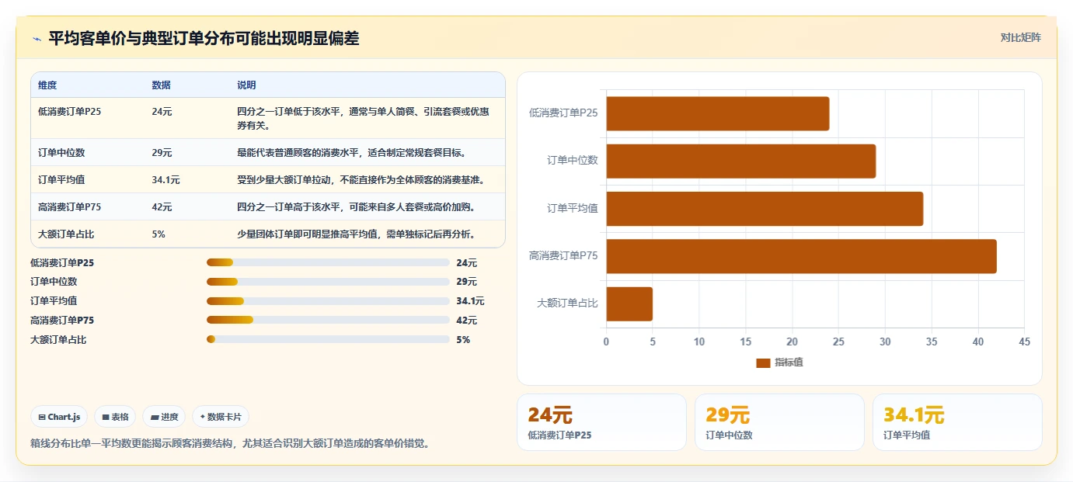Click the 低消费订单P25 progress bar
Image resolution: width=1073 pixels, height=482 pixels.
pyautogui.click(x=328, y=262)
